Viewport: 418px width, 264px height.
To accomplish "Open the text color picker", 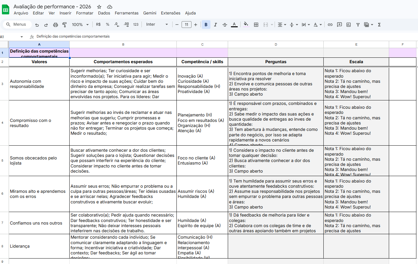I will pyautogui.click(x=234, y=25).
